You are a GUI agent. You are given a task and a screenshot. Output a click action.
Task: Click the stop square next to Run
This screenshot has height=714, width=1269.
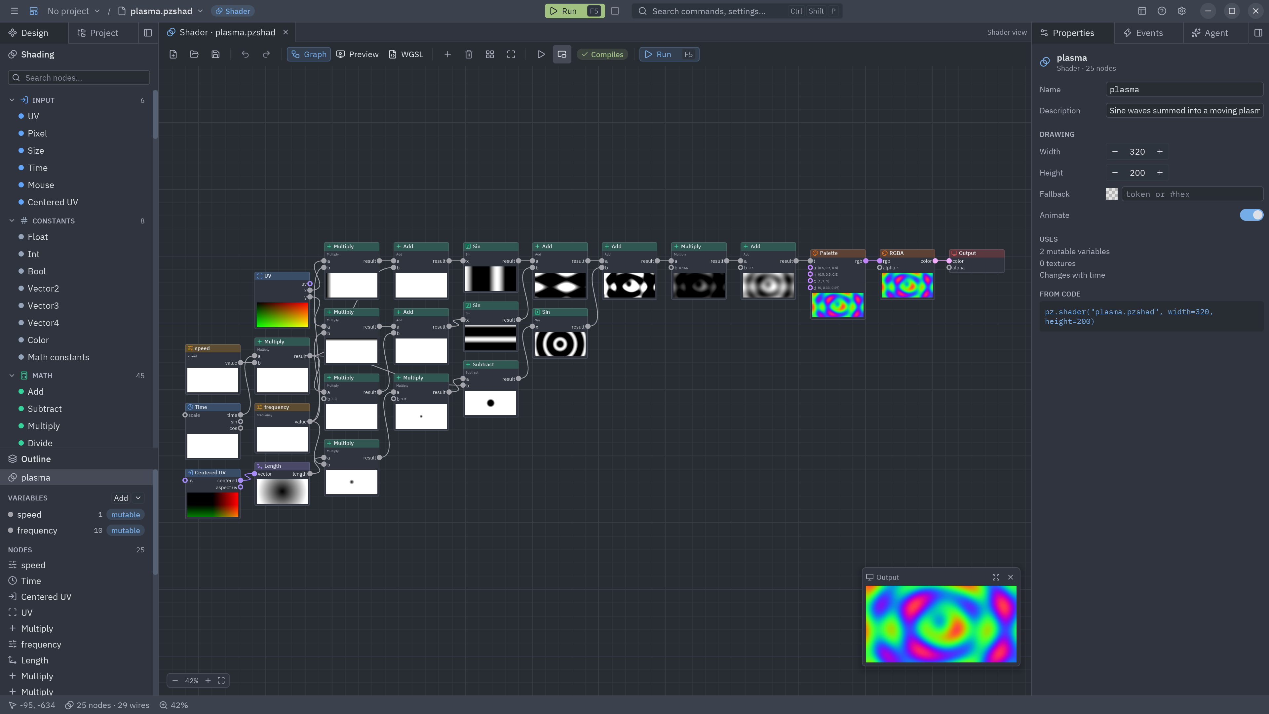615,11
